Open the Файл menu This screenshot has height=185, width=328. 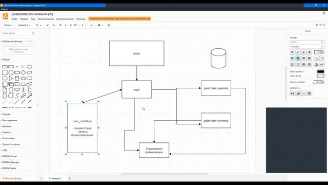pyautogui.click(x=14, y=19)
